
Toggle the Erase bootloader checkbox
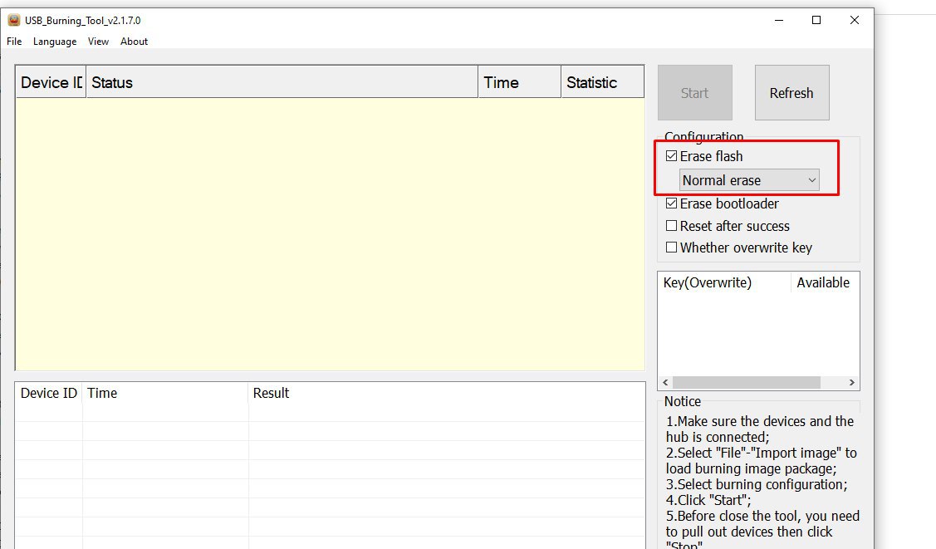(x=672, y=203)
